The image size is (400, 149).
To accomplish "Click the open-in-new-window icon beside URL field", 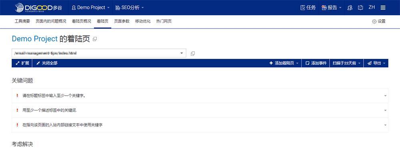I will point(193,53).
